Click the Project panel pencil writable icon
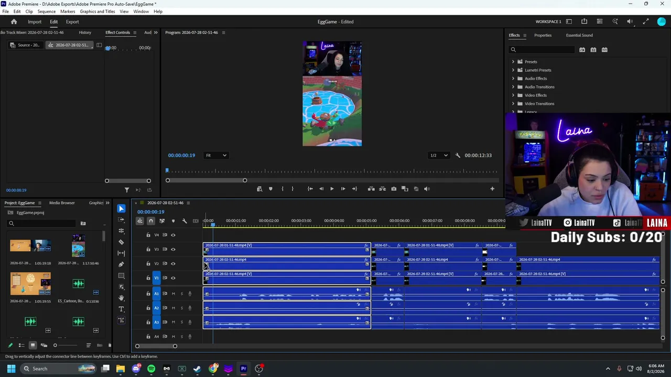 tap(10, 345)
